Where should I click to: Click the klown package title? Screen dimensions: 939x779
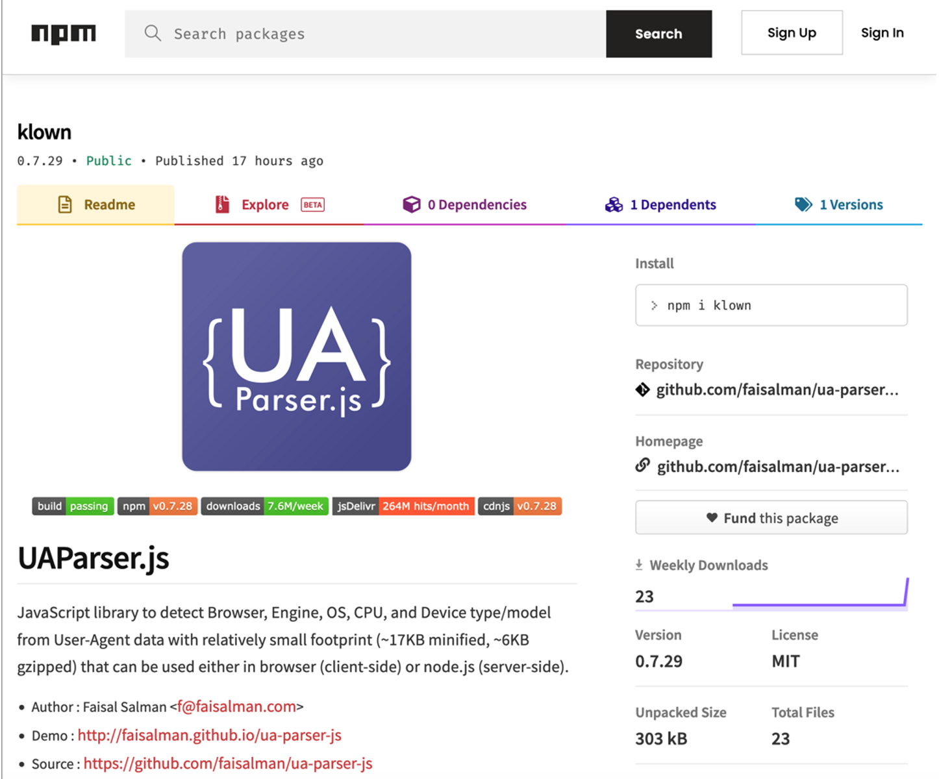pyautogui.click(x=44, y=132)
